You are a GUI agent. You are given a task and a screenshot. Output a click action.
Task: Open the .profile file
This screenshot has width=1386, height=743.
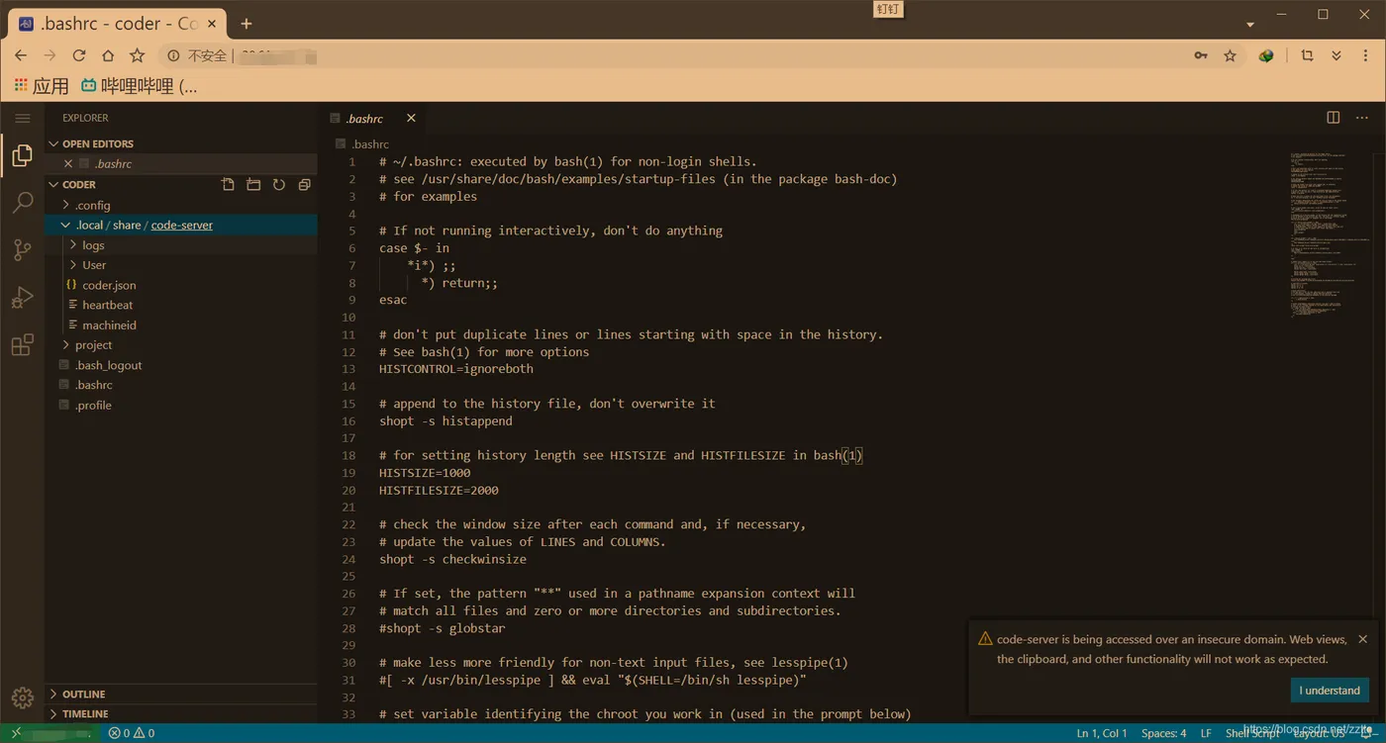(181, 405)
